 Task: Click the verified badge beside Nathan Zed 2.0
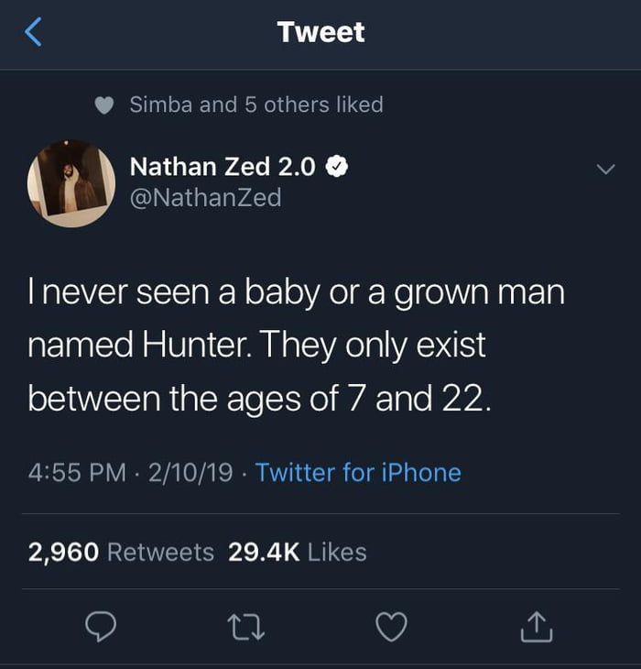click(336, 166)
